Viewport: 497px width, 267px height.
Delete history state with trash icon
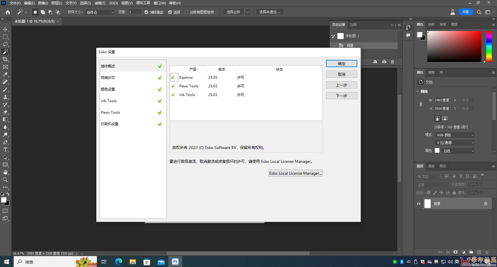pos(392,62)
